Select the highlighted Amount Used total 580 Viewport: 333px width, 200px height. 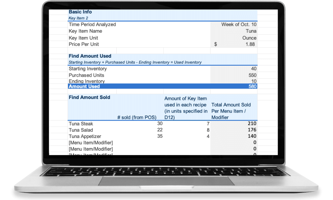[x=252, y=86]
